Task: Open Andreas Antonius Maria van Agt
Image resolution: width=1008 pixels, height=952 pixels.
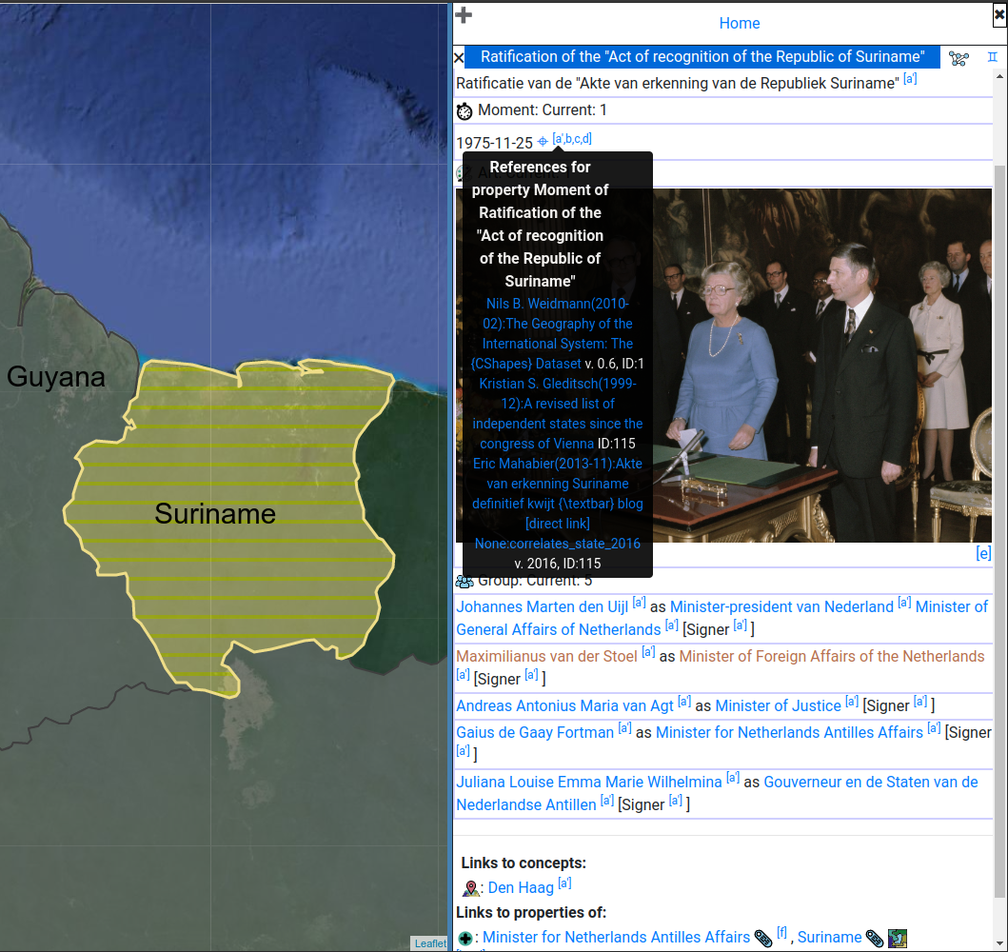Action: (564, 705)
